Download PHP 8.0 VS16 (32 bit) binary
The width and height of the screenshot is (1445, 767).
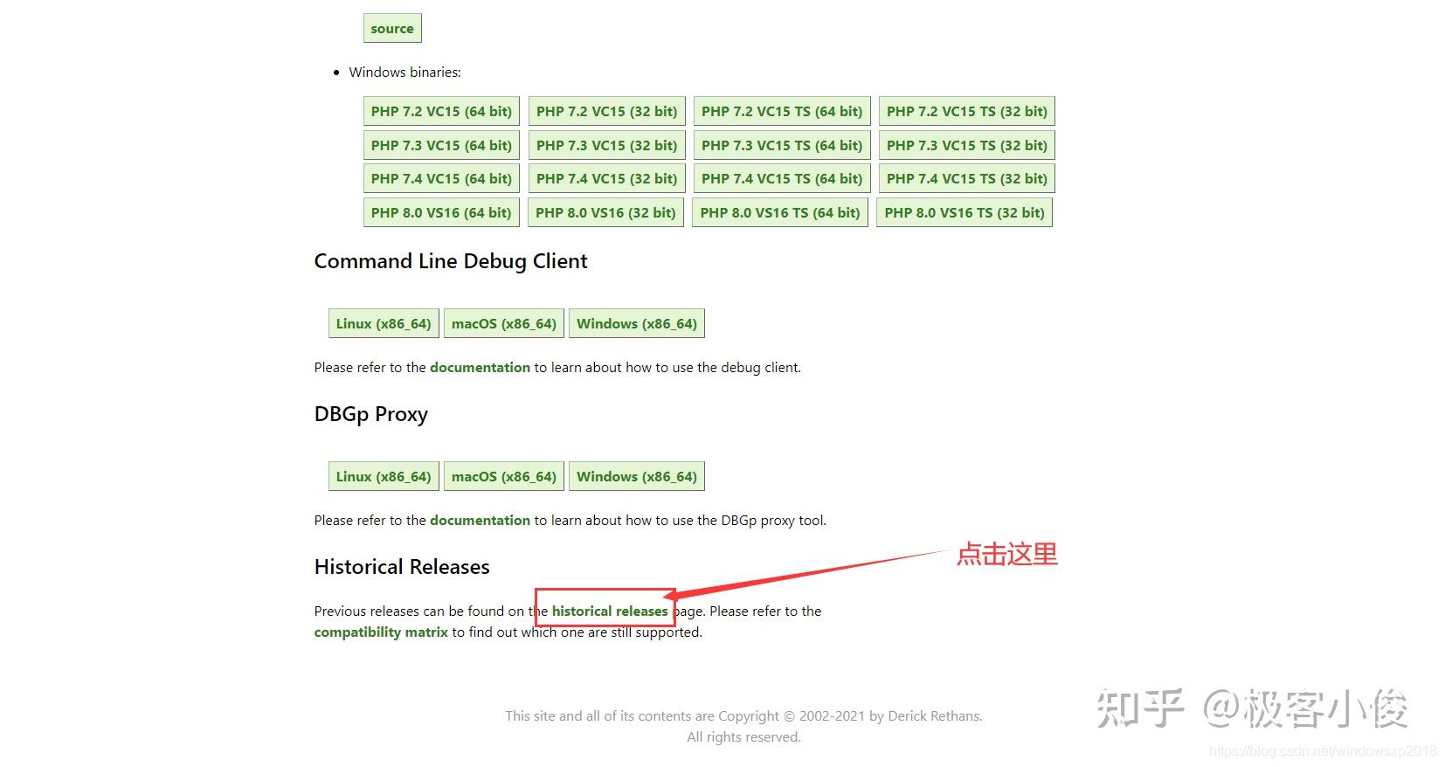click(605, 212)
